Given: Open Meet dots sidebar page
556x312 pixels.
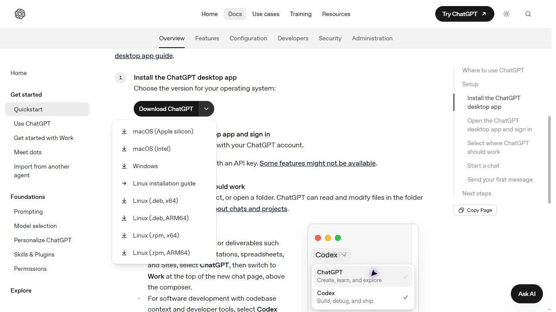Looking at the screenshot, I should (x=47, y=152).
